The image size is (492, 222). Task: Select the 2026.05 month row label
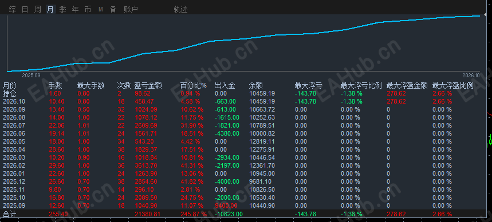[14, 141]
